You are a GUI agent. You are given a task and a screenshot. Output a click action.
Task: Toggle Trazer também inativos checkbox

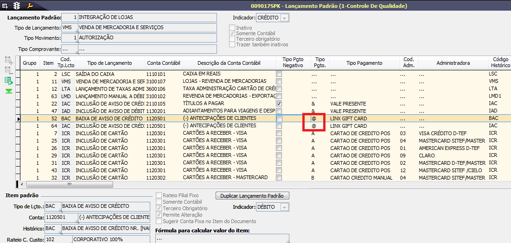(232, 44)
